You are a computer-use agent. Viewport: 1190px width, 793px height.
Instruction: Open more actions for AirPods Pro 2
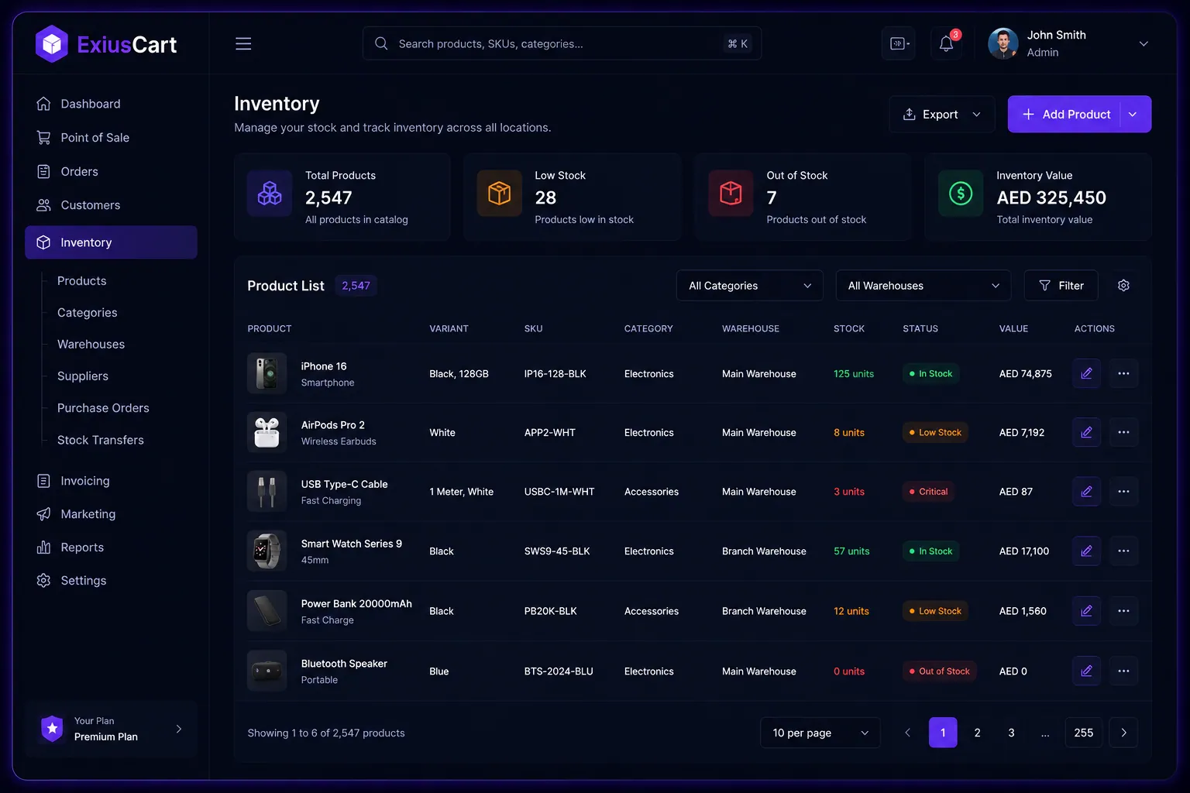(1123, 433)
